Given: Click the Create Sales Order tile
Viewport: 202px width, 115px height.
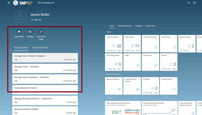Looking at the screenshot, I should (x=150, y=43).
